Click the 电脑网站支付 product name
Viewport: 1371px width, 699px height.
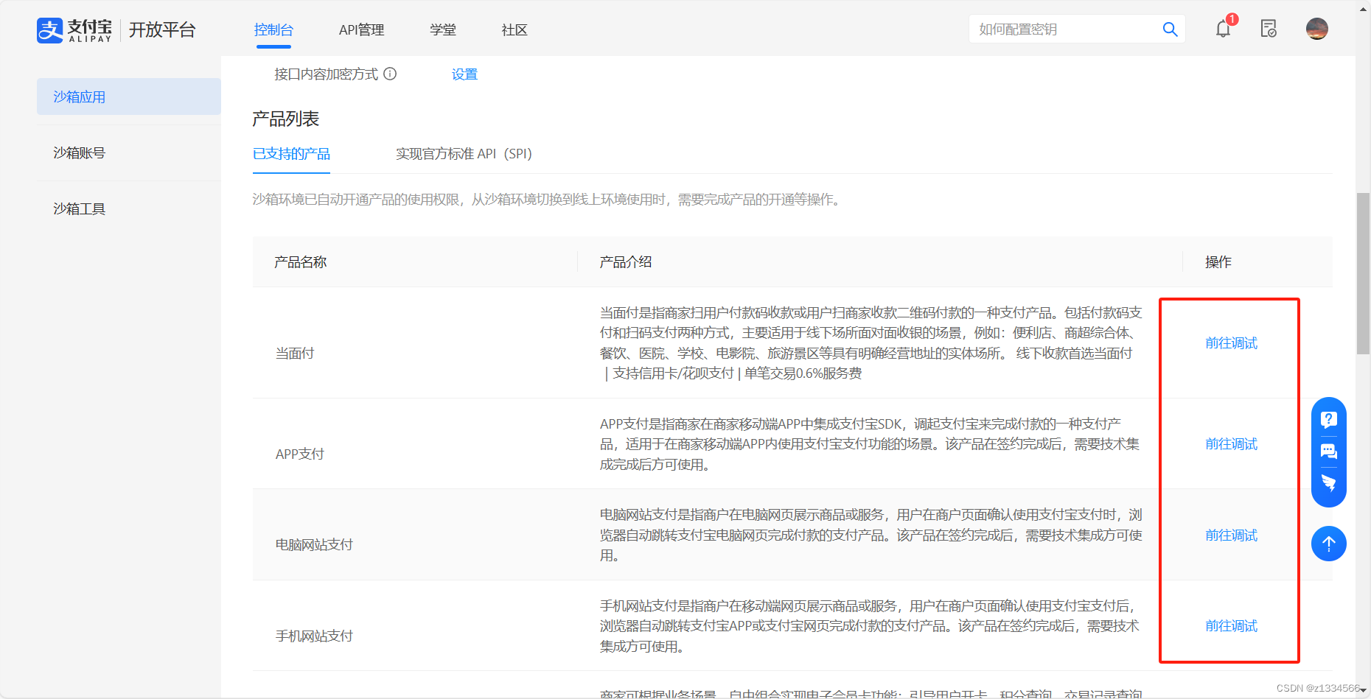314,545
